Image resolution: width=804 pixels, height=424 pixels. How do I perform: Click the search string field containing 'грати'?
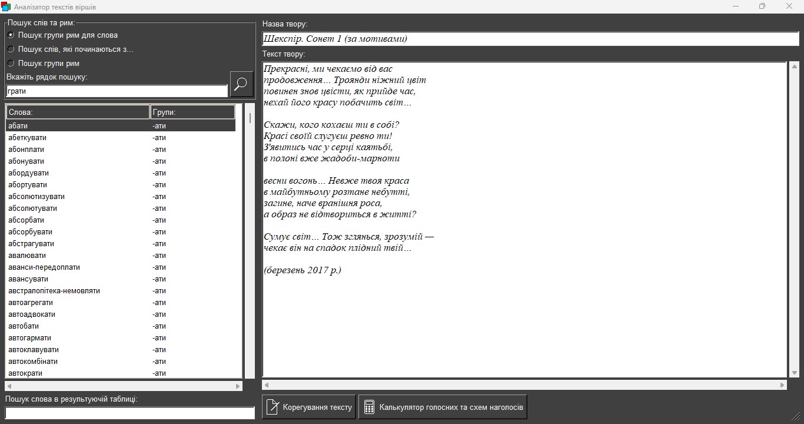(x=117, y=91)
